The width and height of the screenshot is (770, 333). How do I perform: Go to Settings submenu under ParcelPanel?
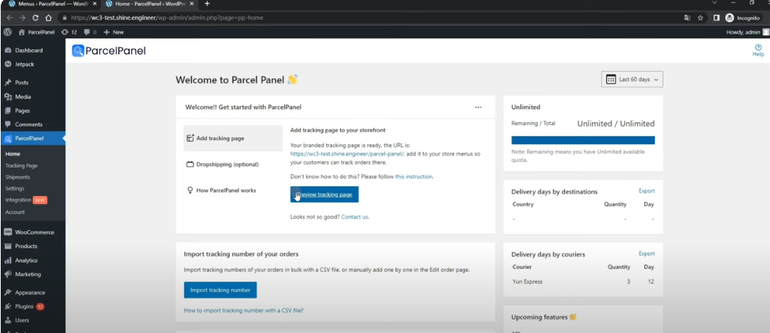pyautogui.click(x=15, y=188)
